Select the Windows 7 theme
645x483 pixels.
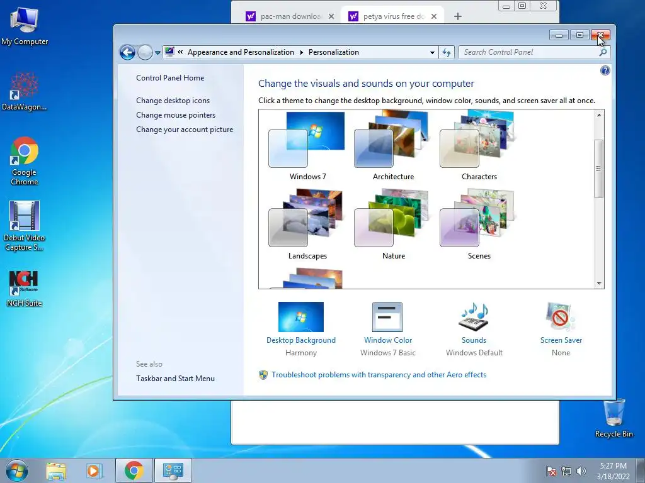[307, 146]
